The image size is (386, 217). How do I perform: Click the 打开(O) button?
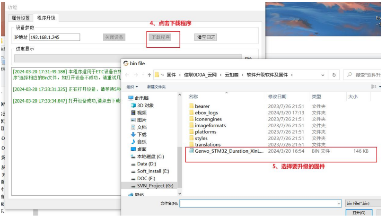click(359, 213)
